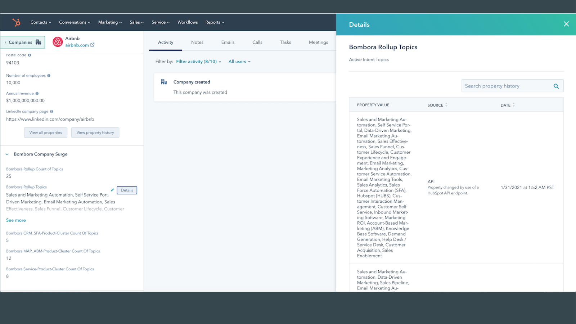Click the See more link
576x324 pixels.
tap(16, 220)
